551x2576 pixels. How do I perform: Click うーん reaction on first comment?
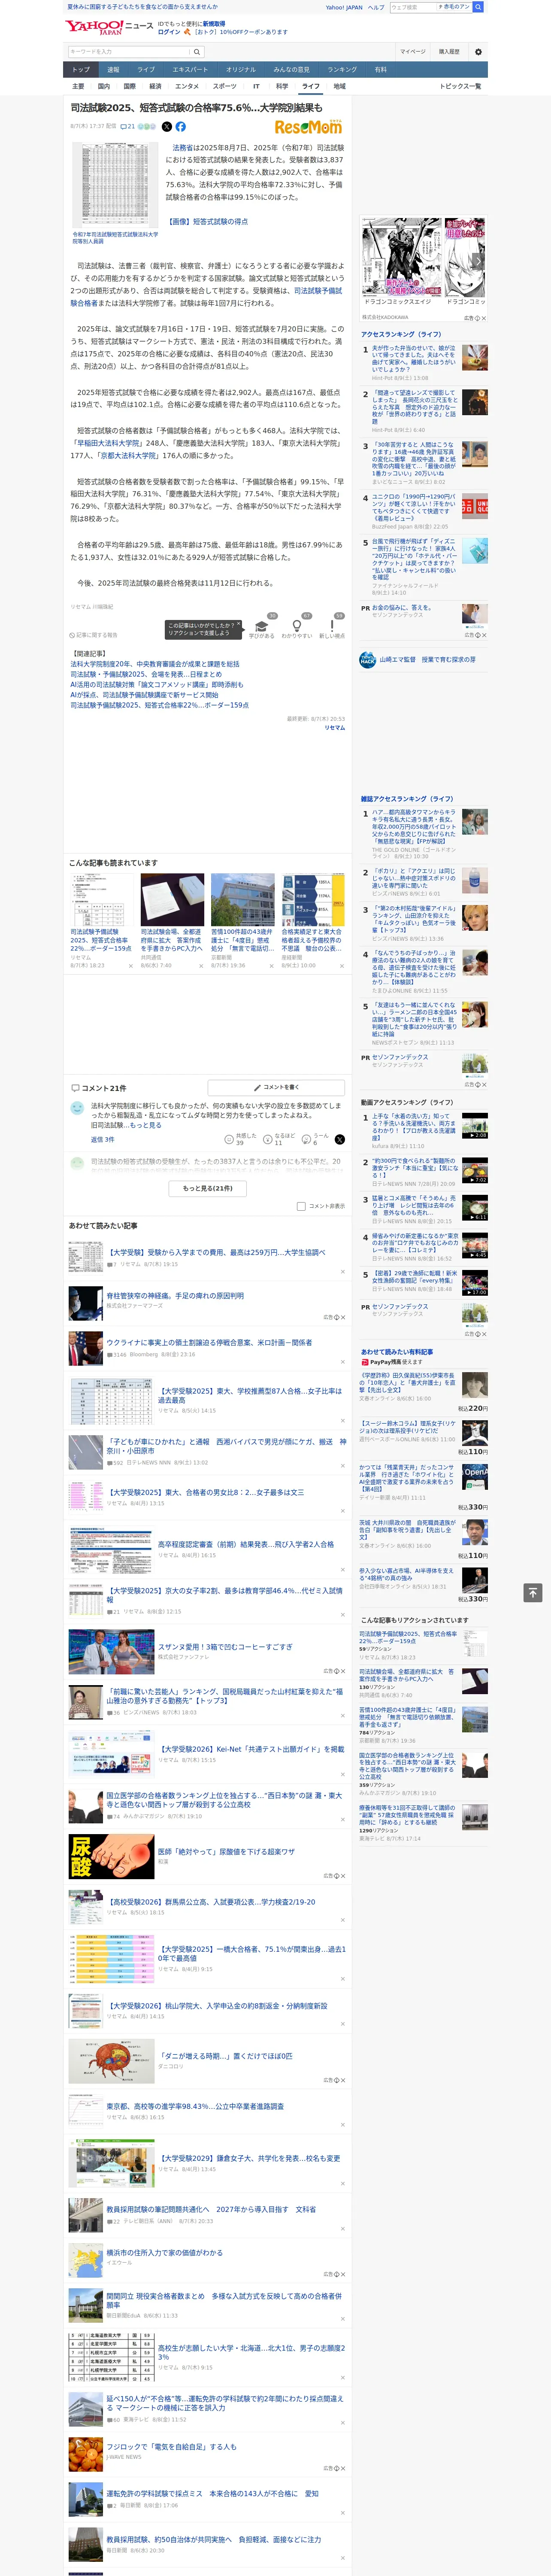pos(316,1139)
